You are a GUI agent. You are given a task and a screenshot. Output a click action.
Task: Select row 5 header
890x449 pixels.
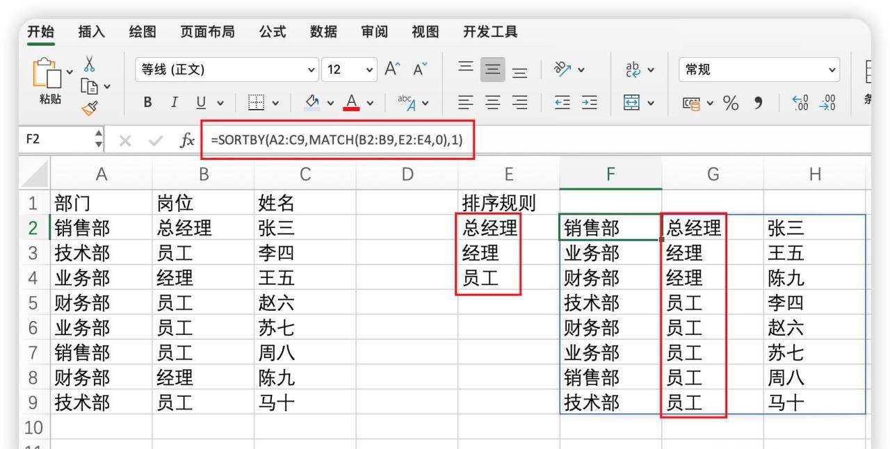34,302
